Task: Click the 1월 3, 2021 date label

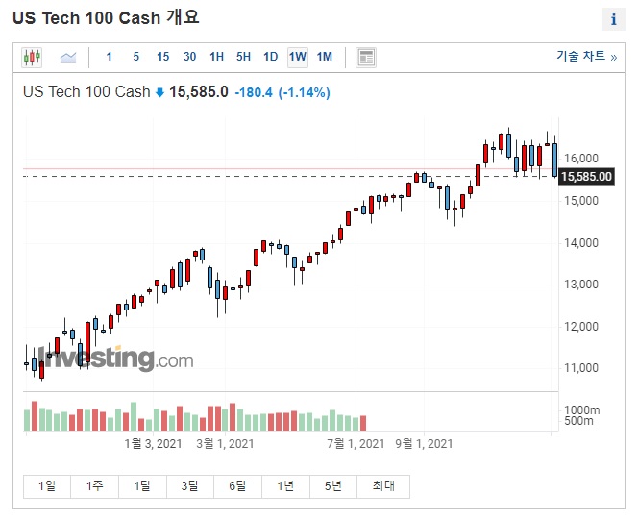Action: (153, 443)
